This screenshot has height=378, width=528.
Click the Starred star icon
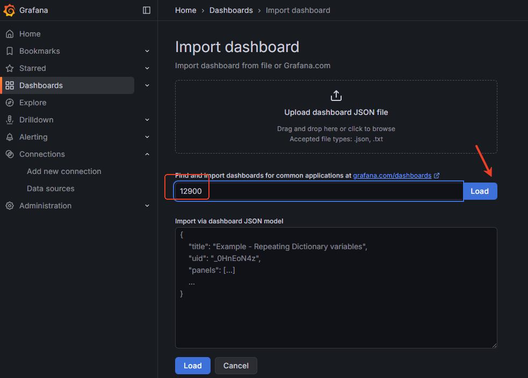(10, 68)
